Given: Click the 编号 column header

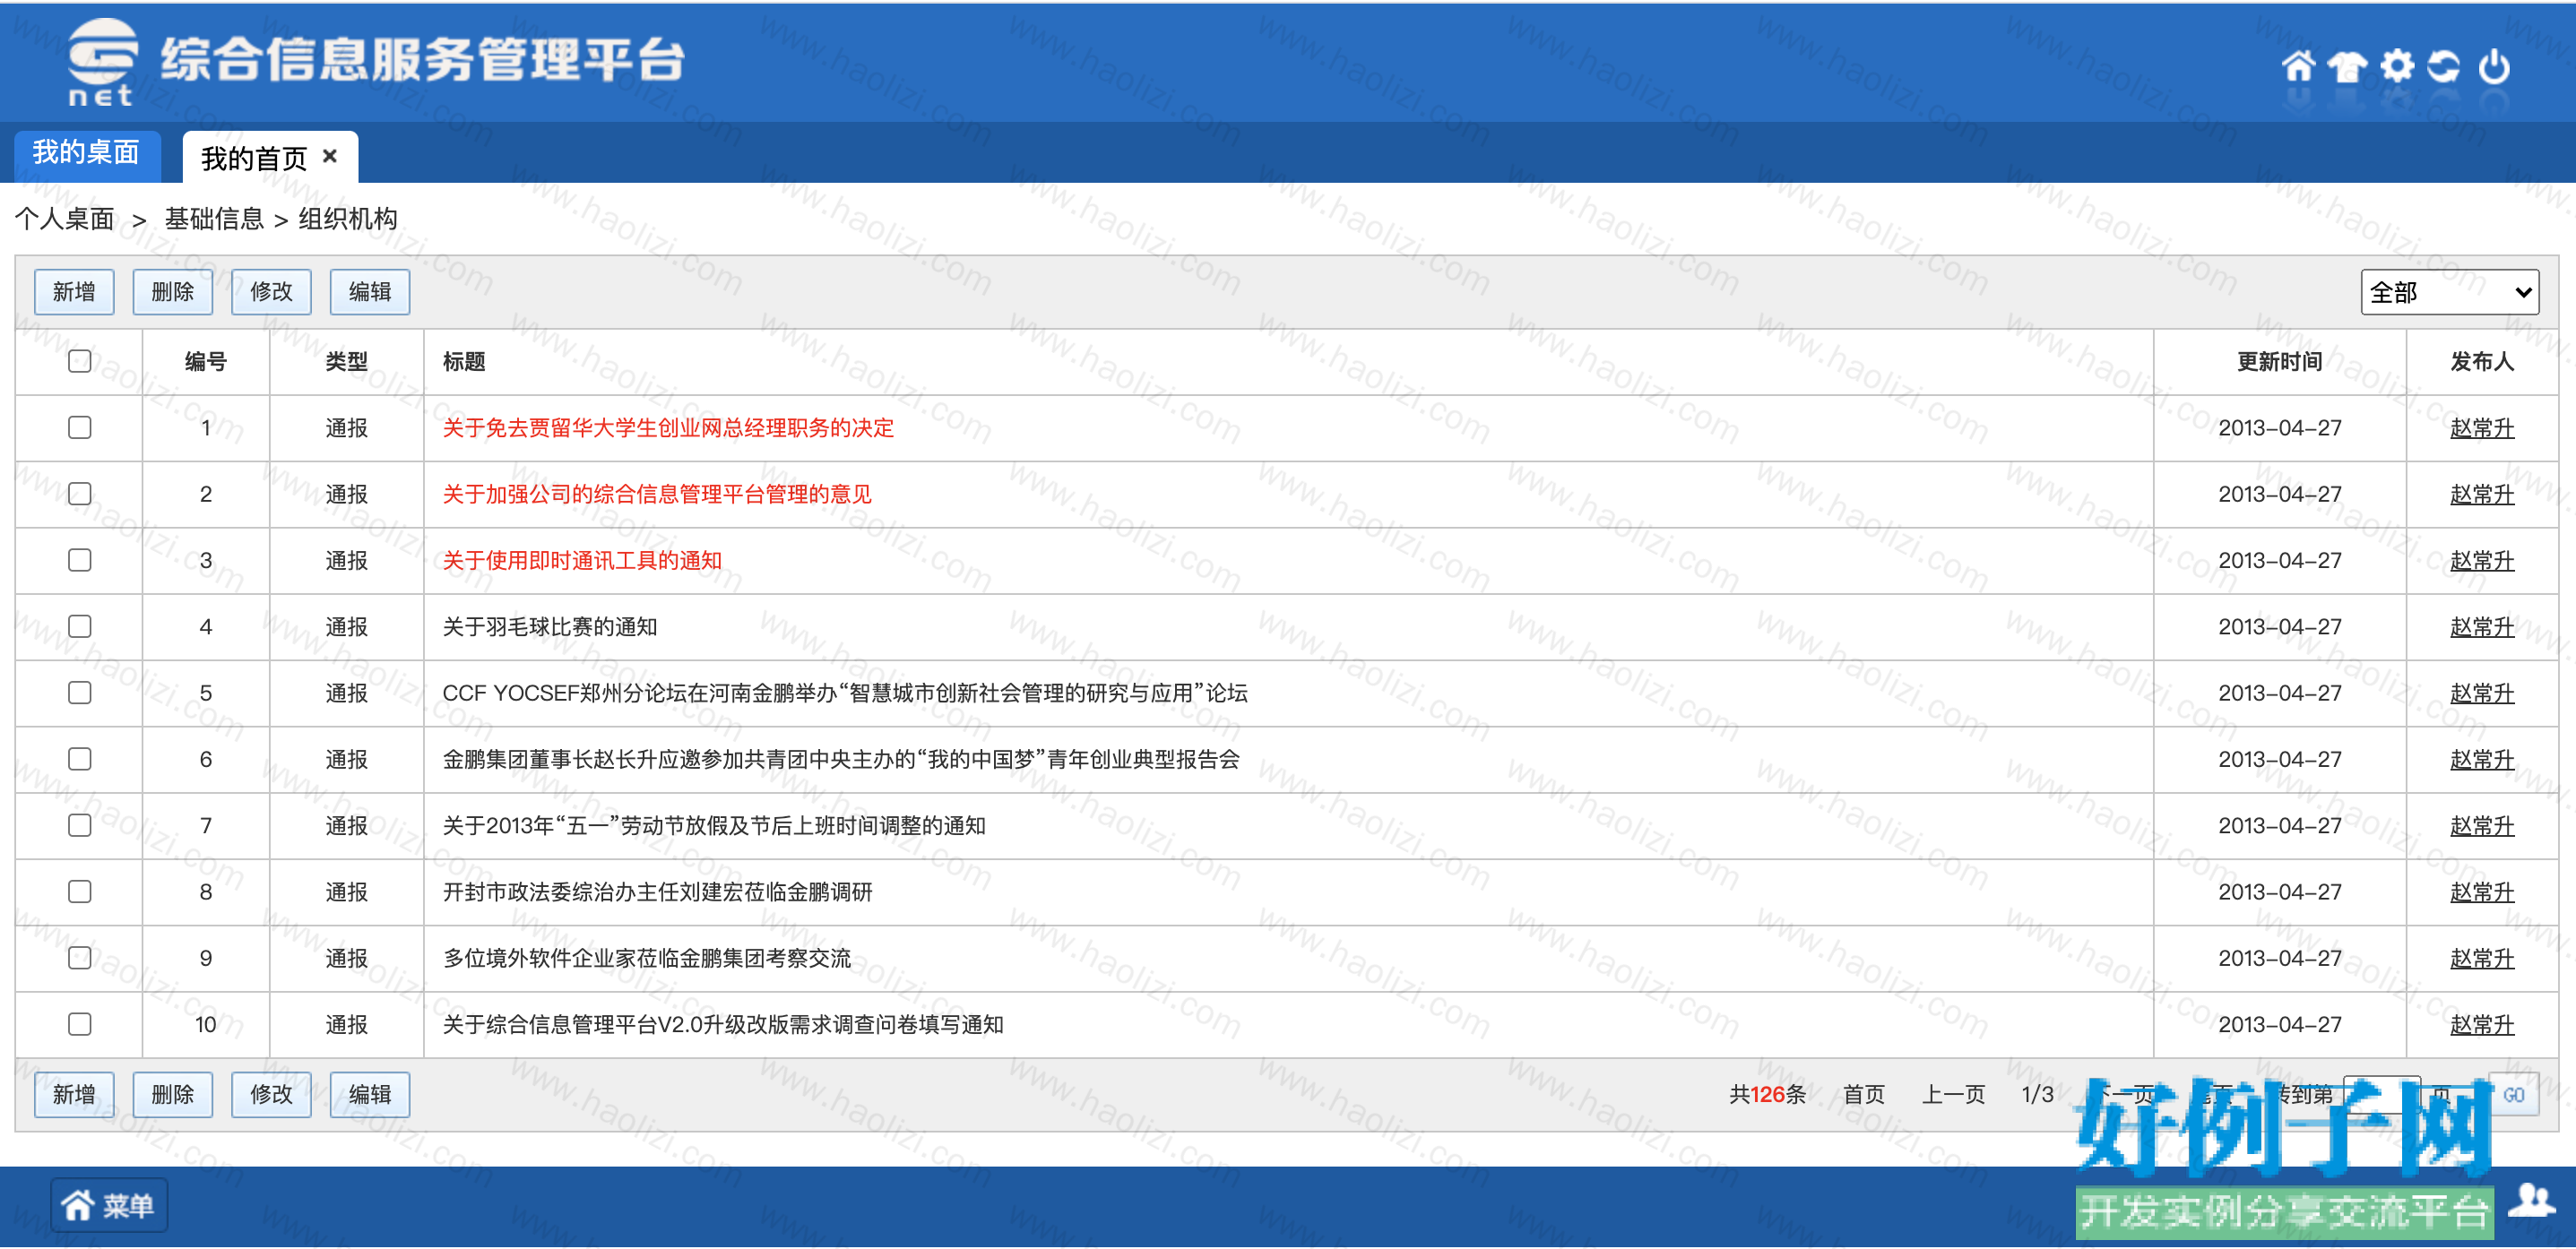Looking at the screenshot, I should (x=206, y=361).
